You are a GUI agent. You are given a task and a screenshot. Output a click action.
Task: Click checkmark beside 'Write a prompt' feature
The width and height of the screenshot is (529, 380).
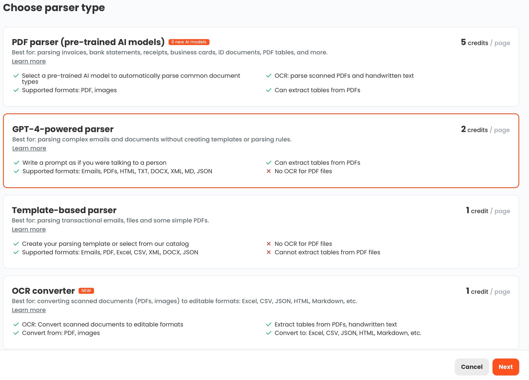pos(16,163)
